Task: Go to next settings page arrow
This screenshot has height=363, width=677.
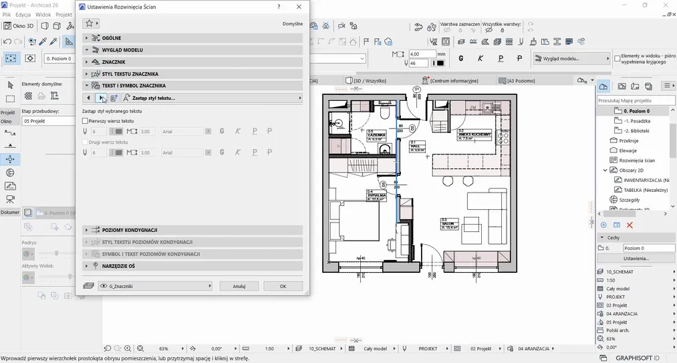Action: point(102,98)
